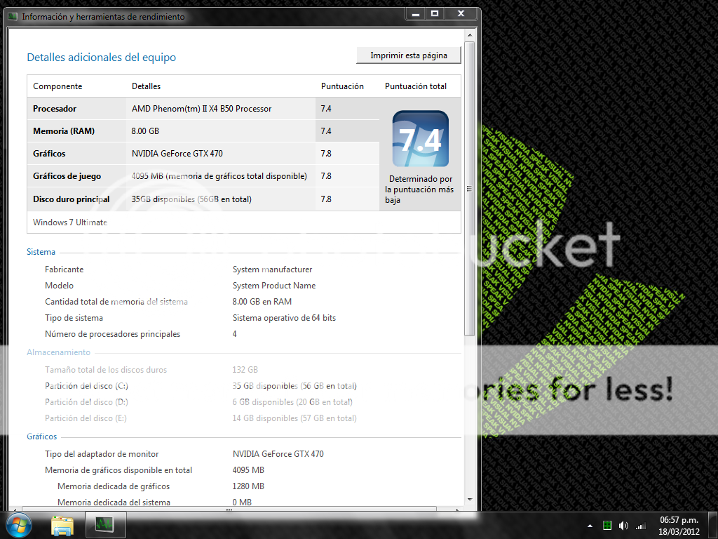The width and height of the screenshot is (718, 539).
Task: Click the Procesador score 7.4
Action: pyautogui.click(x=326, y=109)
